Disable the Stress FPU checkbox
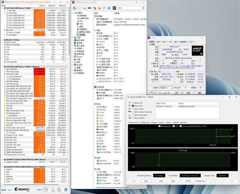 click(x=133, y=106)
